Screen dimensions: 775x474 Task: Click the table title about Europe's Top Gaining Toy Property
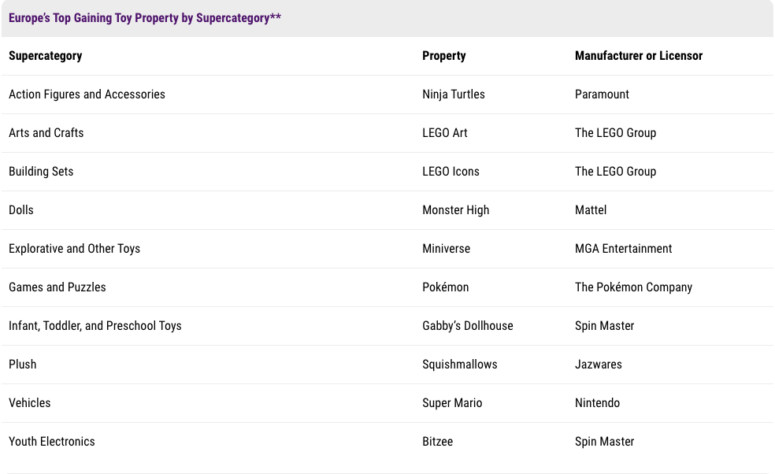[x=145, y=18]
